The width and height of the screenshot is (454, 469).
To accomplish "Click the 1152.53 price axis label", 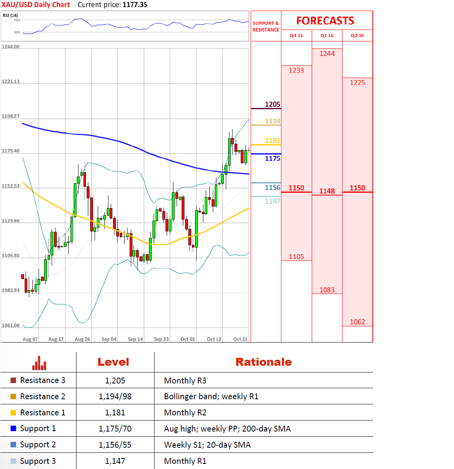I will [x=11, y=186].
